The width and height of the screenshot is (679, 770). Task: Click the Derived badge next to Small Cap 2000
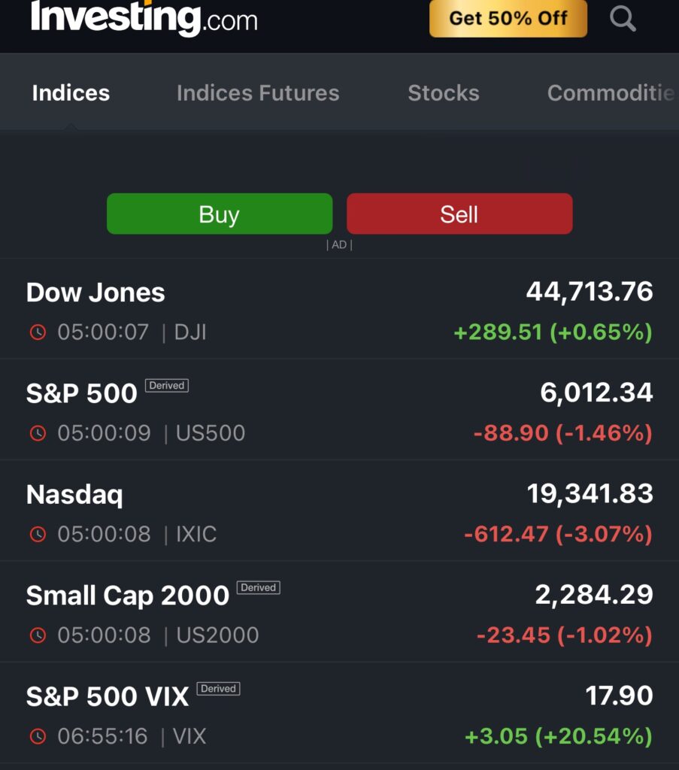click(259, 588)
